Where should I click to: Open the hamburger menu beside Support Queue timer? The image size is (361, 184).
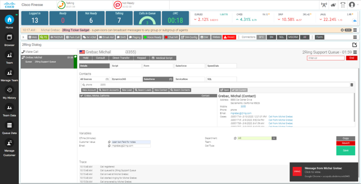(x=355, y=52)
